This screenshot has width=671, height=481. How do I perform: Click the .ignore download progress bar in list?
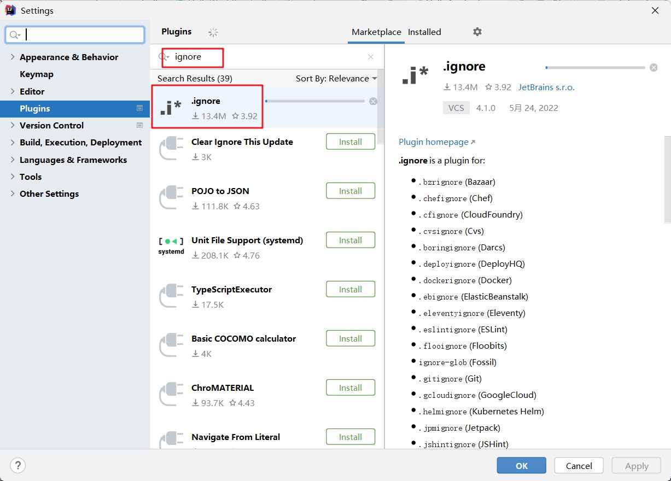pos(315,101)
